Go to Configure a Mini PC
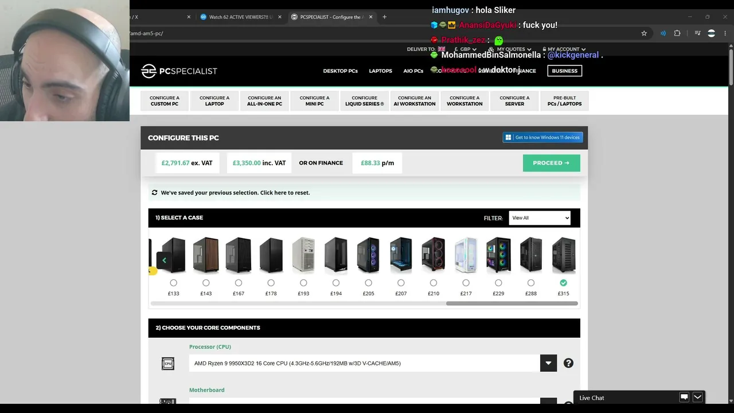734x413 pixels. (314, 101)
